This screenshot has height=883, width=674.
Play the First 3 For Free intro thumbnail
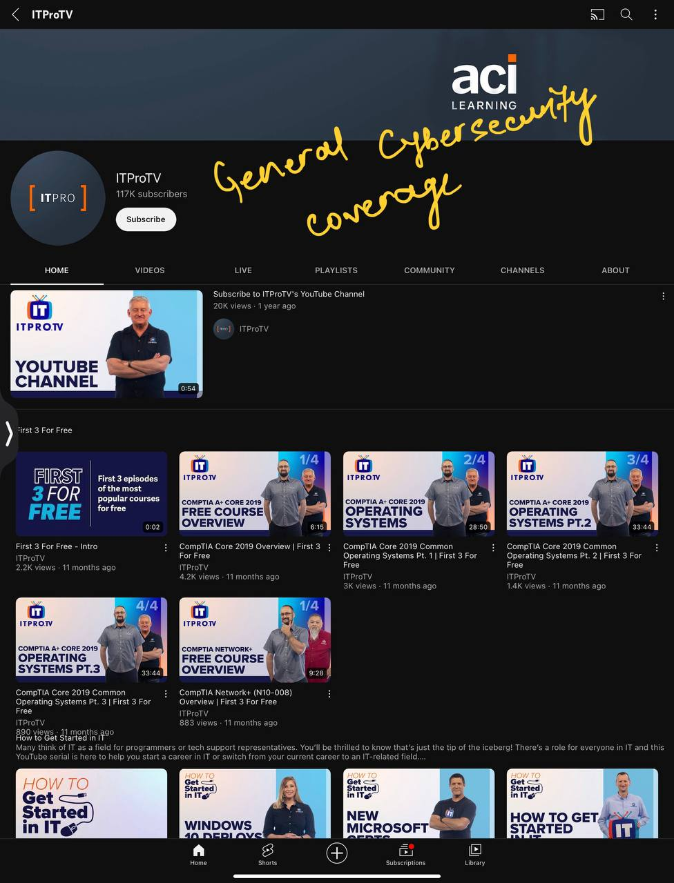click(x=91, y=494)
